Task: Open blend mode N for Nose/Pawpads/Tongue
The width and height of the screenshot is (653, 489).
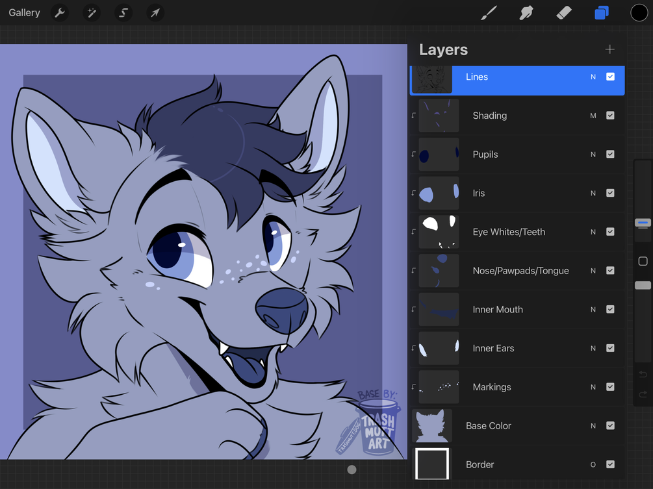Action: [593, 271]
